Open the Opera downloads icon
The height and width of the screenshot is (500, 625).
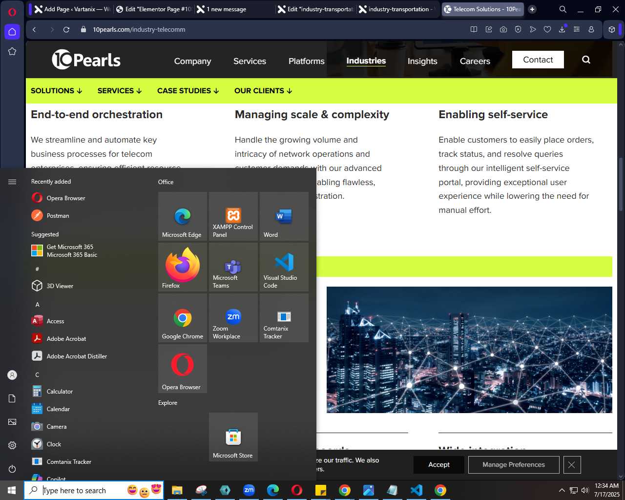(562, 29)
